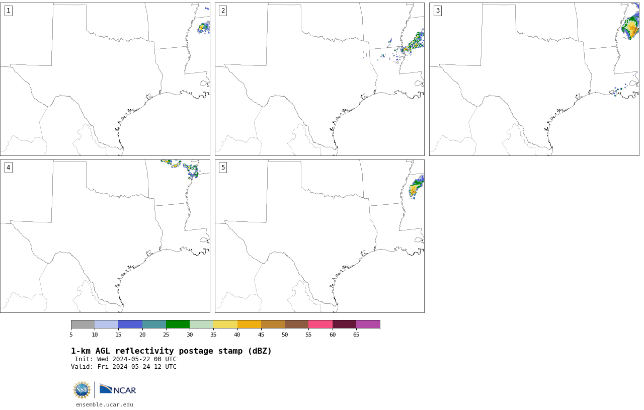Select the pale green 30-35 dBZ swatch
The height and width of the screenshot is (410, 644).
click(202, 324)
